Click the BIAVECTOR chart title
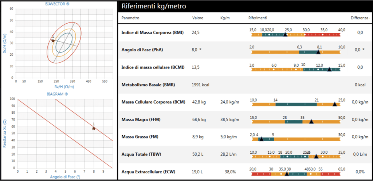 (60, 3)
